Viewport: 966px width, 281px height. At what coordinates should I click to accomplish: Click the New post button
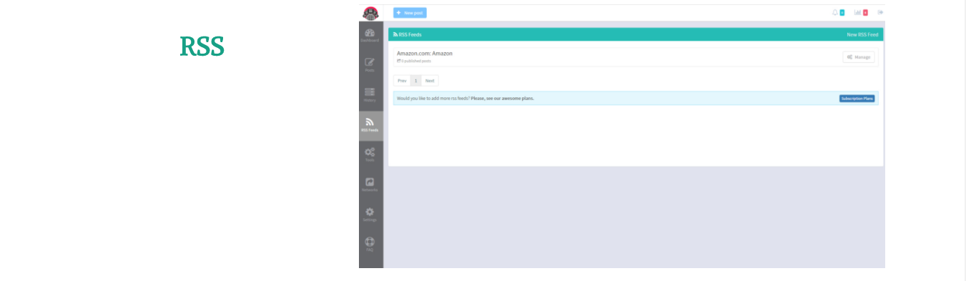(x=410, y=13)
